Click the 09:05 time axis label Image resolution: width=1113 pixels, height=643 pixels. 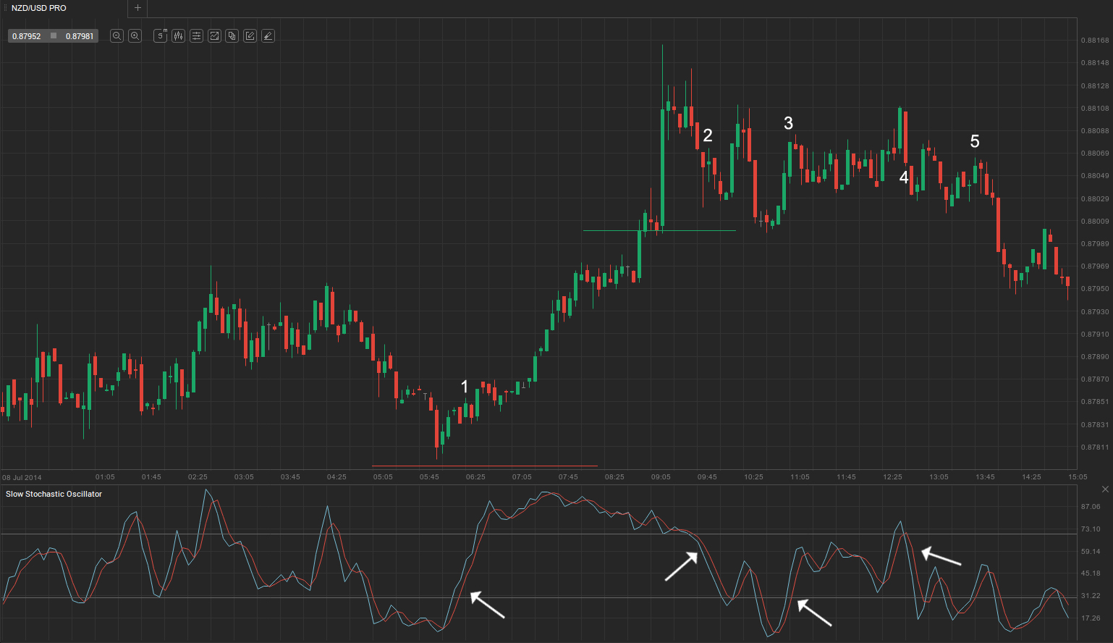(661, 477)
